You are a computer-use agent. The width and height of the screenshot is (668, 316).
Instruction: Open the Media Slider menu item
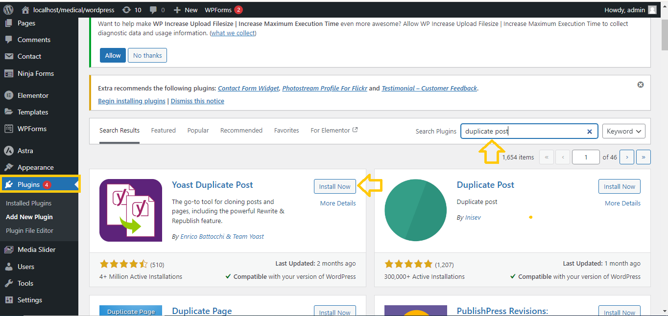pyautogui.click(x=36, y=249)
